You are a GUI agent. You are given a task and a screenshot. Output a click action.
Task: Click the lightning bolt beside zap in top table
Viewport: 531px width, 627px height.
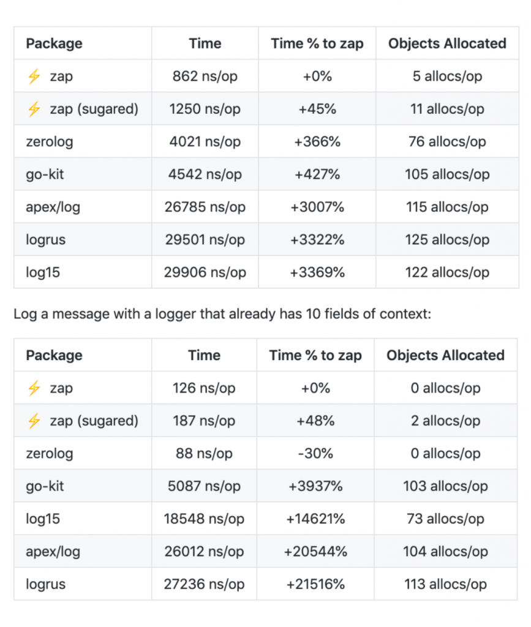pyautogui.click(x=34, y=77)
